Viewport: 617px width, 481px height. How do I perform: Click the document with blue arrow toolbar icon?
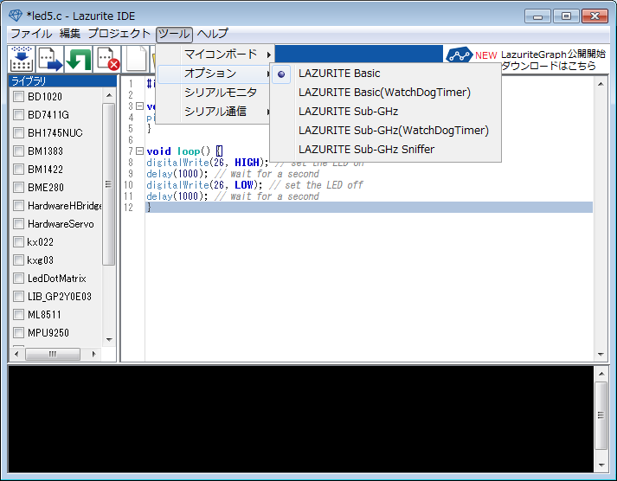50,59
